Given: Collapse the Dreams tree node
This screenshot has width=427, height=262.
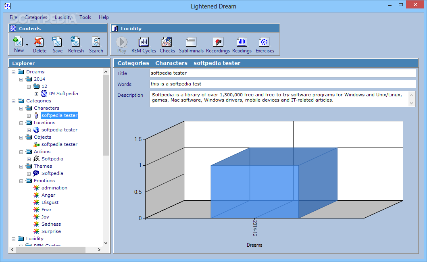Looking at the screenshot, I should point(14,72).
